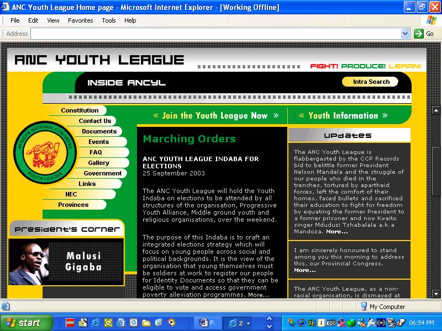Image resolution: width=442 pixels, height=331 pixels.
Task: Click the Malusi Gigaba president photo
Action: (x=29, y=263)
